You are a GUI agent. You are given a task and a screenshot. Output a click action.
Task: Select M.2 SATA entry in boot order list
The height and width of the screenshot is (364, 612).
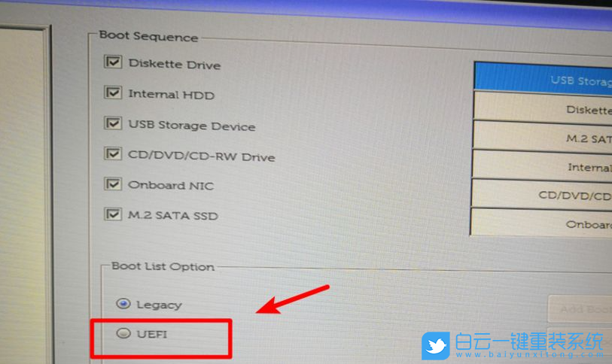pos(543,136)
